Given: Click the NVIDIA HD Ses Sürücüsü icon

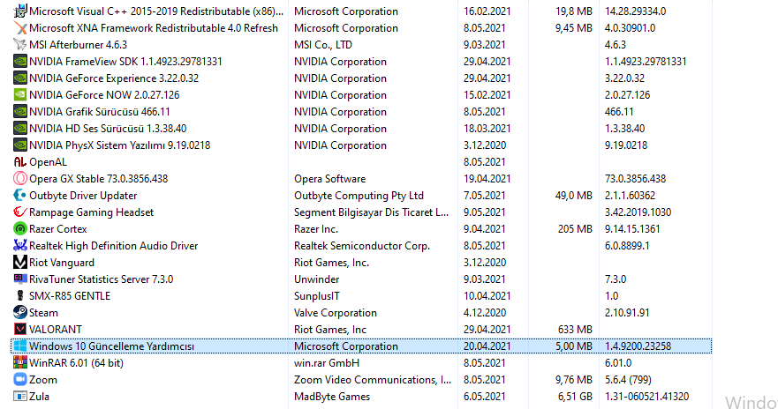Looking at the screenshot, I should (19, 128).
